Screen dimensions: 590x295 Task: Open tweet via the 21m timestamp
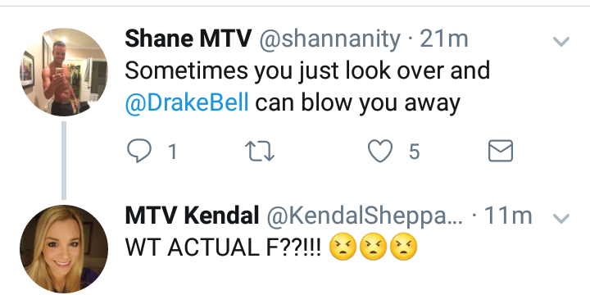(444, 39)
